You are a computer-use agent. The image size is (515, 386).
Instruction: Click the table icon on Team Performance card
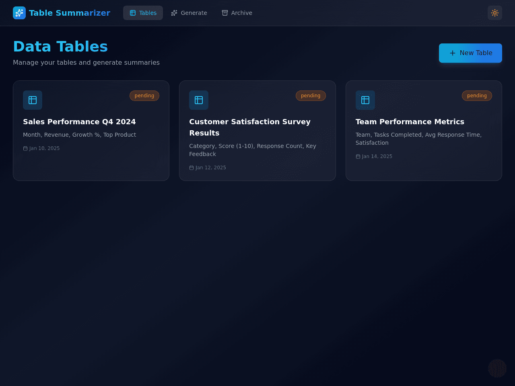365,100
